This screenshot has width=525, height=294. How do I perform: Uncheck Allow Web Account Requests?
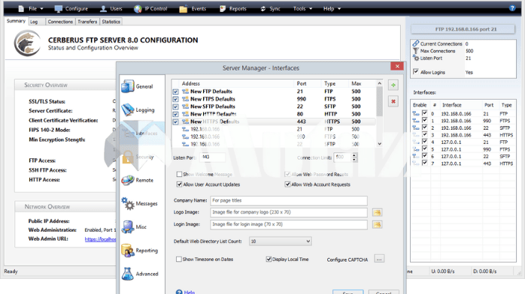coord(287,184)
